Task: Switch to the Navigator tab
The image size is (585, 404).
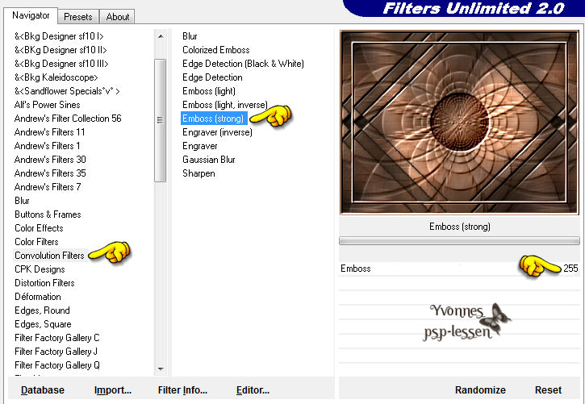Action: pyautogui.click(x=31, y=15)
